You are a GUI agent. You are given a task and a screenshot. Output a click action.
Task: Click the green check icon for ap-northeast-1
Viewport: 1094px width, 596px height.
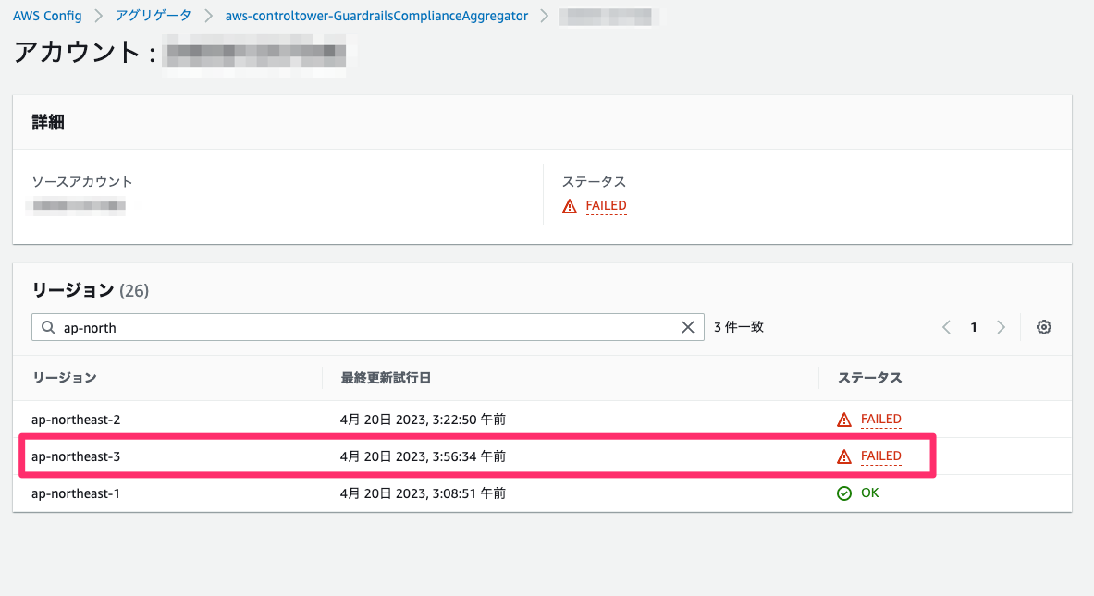[x=844, y=493]
